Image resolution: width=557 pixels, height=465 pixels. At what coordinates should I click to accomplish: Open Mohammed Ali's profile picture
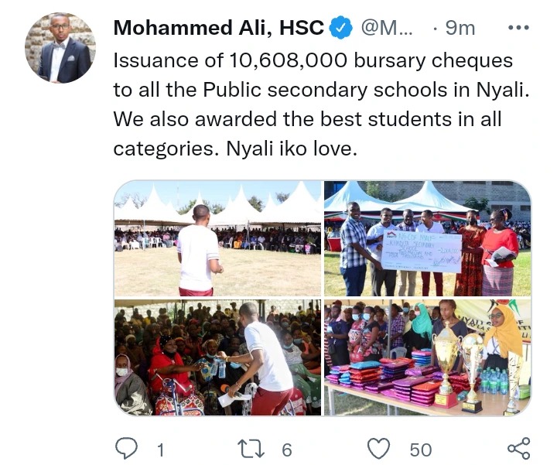point(60,48)
